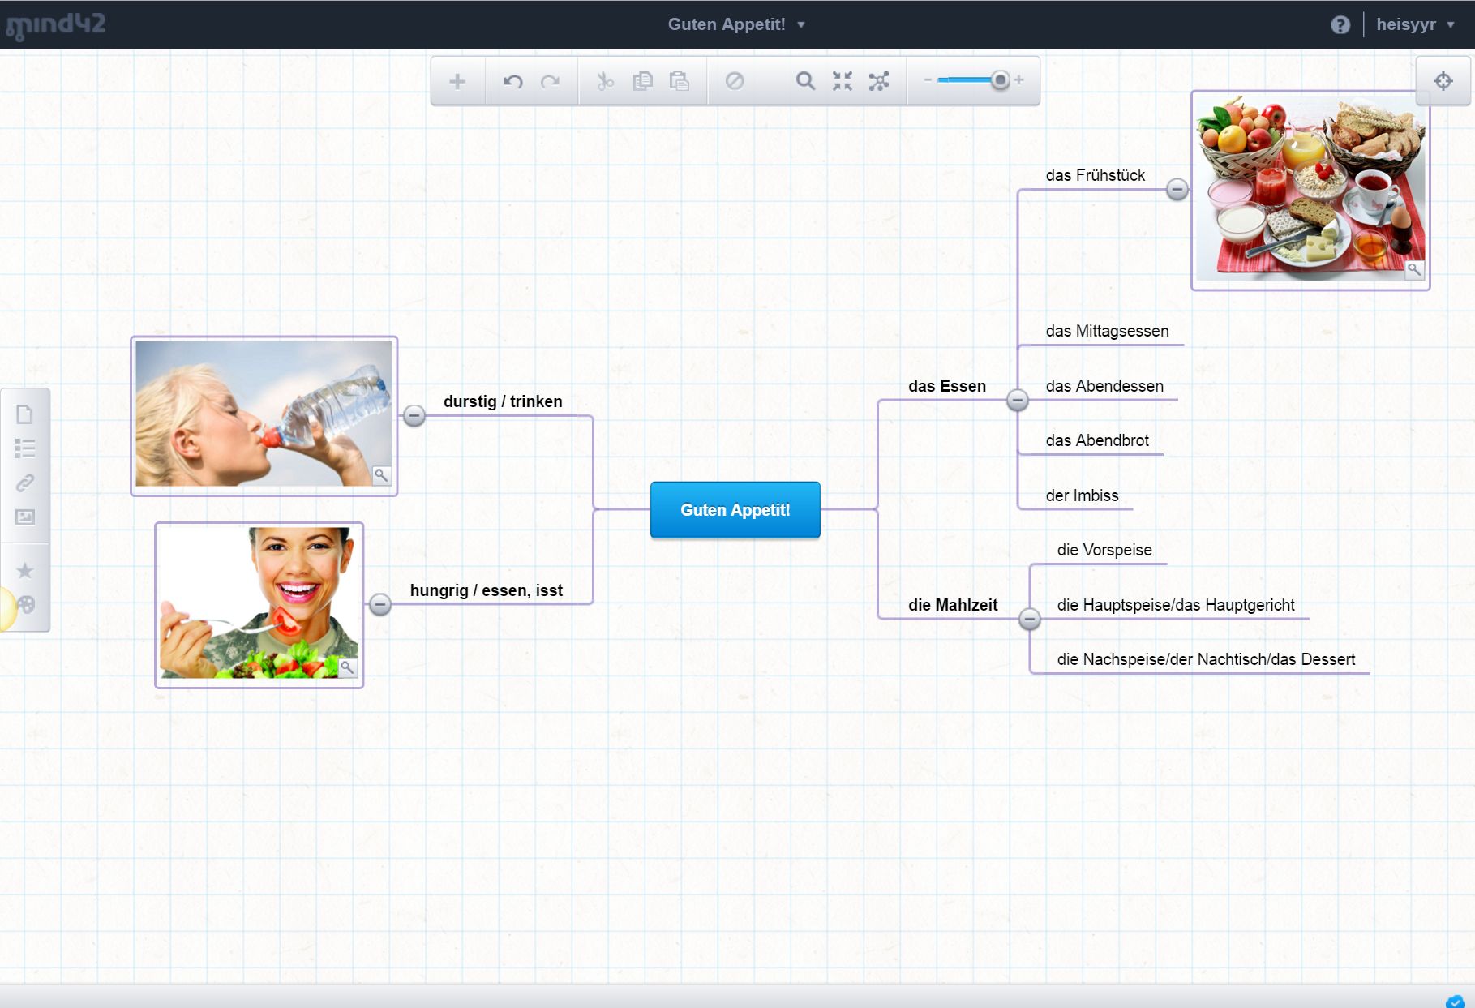The width and height of the screenshot is (1475, 1008).
Task: Select the central Guten Appetit! node
Action: click(x=735, y=510)
